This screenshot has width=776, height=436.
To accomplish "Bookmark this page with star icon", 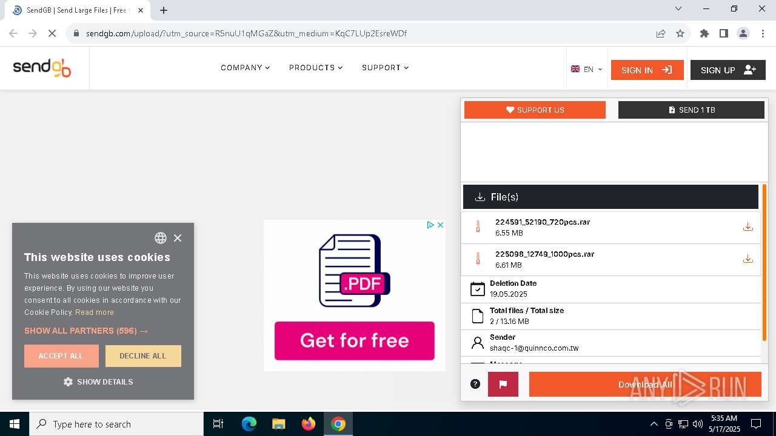I will pyautogui.click(x=680, y=33).
